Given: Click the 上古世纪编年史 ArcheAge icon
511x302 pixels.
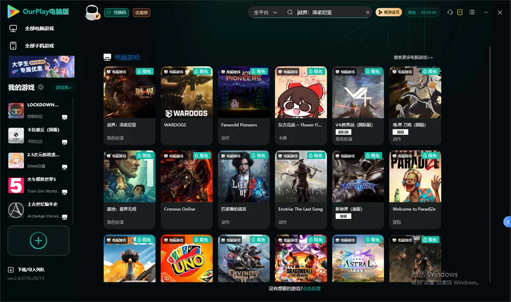Looking at the screenshot, I should [x=16, y=210].
